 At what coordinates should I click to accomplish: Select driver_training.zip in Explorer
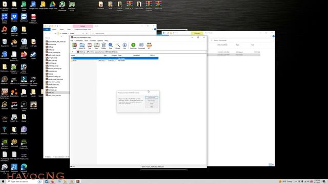[53, 52]
